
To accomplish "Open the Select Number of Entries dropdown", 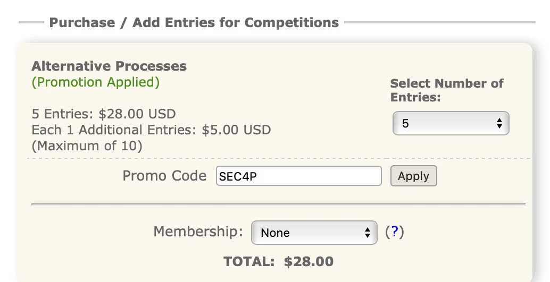I will (x=451, y=124).
